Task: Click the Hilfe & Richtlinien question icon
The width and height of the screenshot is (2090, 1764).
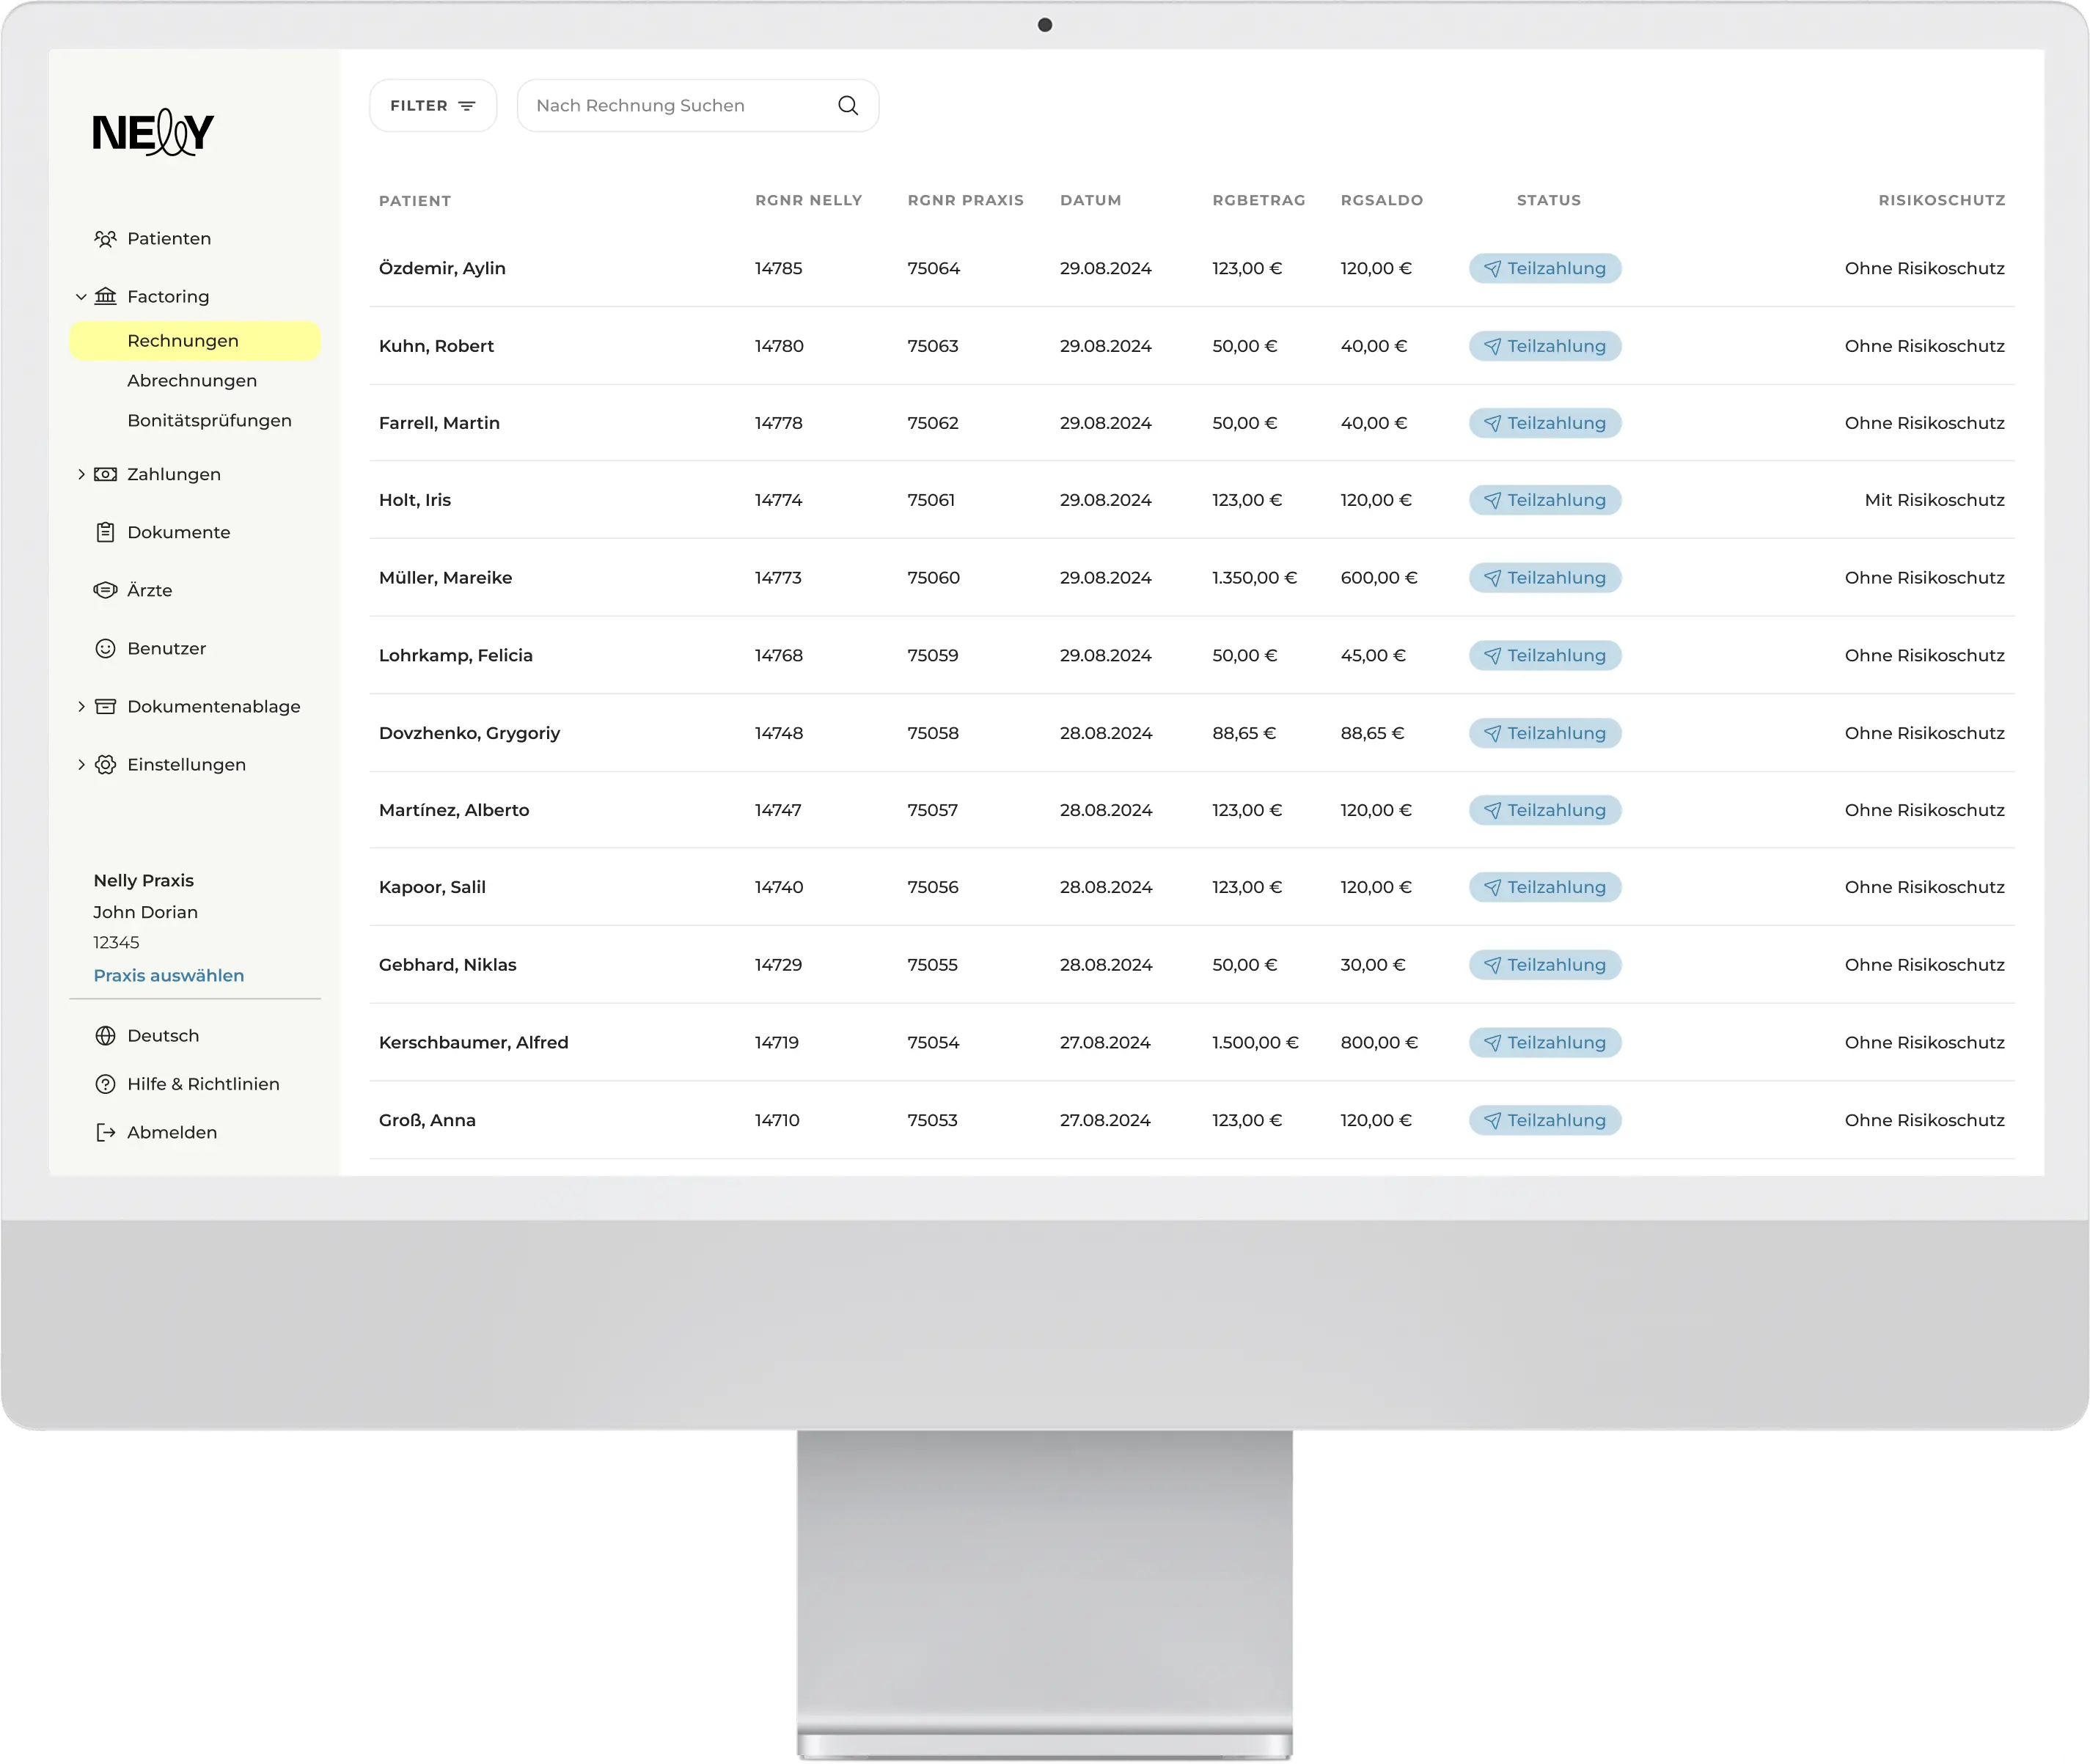Action: (x=105, y=1085)
